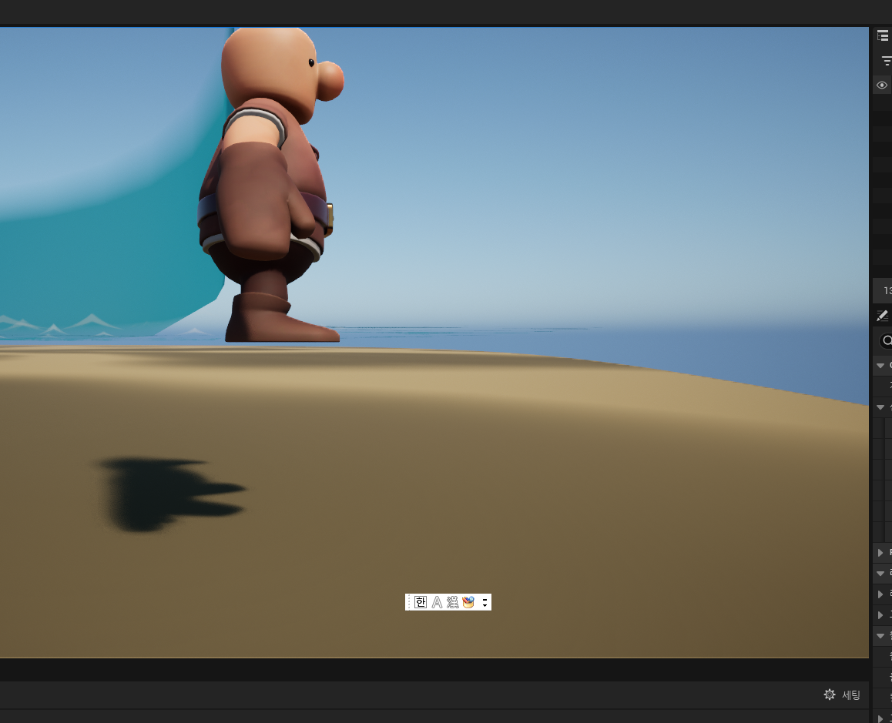Switch the IME to 한 Hangul mode
892x723 pixels.
click(x=421, y=602)
